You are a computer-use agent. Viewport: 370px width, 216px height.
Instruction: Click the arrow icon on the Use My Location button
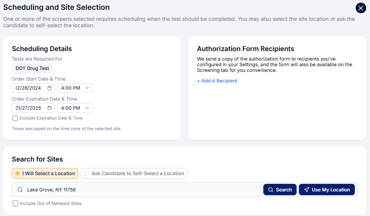pyautogui.click(x=306, y=190)
